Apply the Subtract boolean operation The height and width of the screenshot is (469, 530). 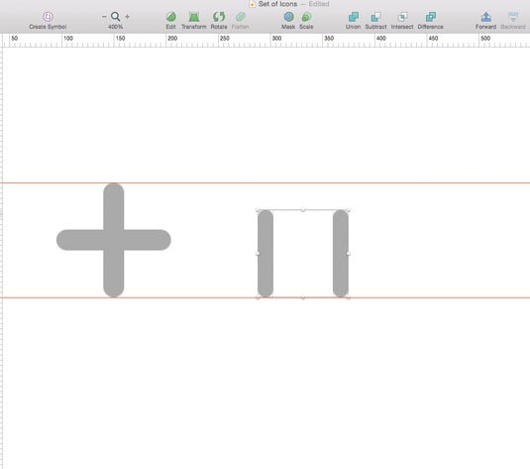tap(375, 17)
